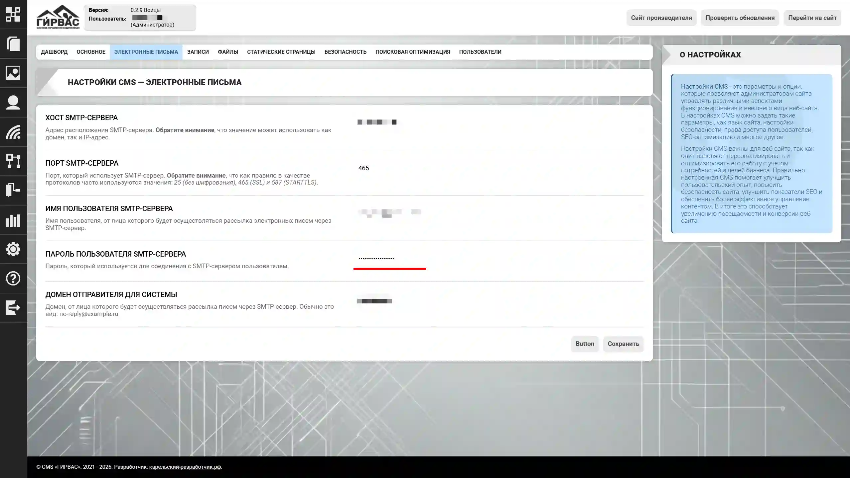The width and height of the screenshot is (850, 478).
Task: Select the site structure icon in sidebar
Action: point(13,161)
